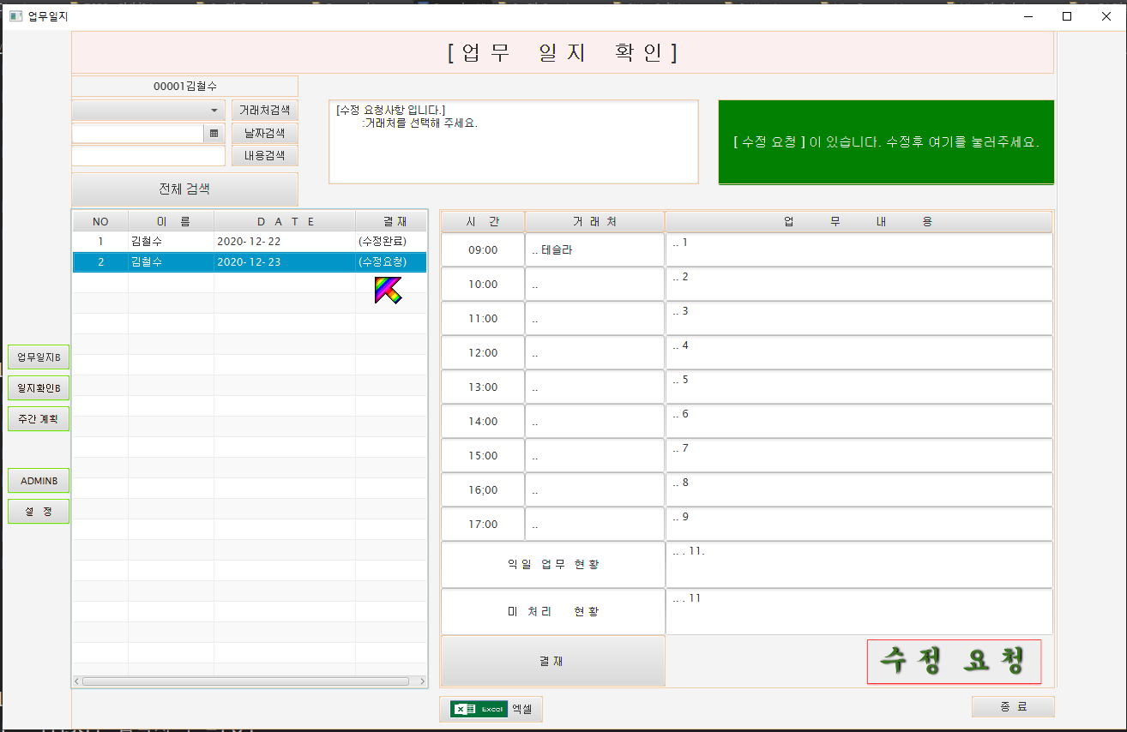
Task: Open the 설 정 sidebar button
Action: tap(39, 512)
